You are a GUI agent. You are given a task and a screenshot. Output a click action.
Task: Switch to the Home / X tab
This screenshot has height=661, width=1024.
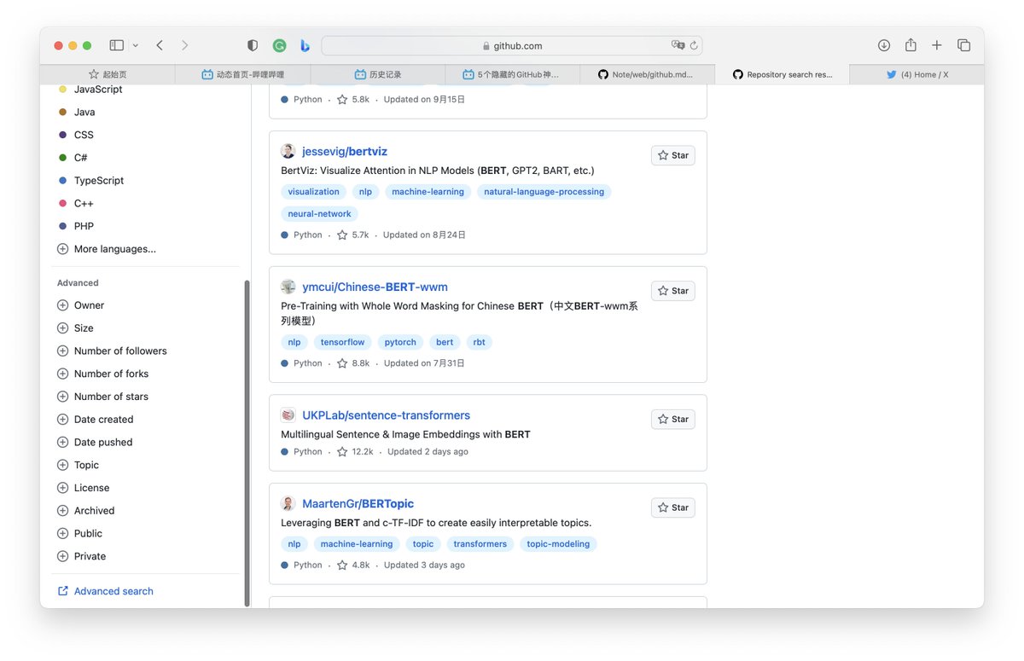917,75
